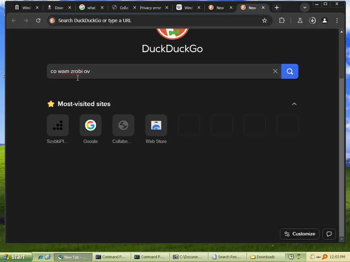The width and height of the screenshot is (350, 262).
Task: Click the Customize button
Action: click(299, 234)
